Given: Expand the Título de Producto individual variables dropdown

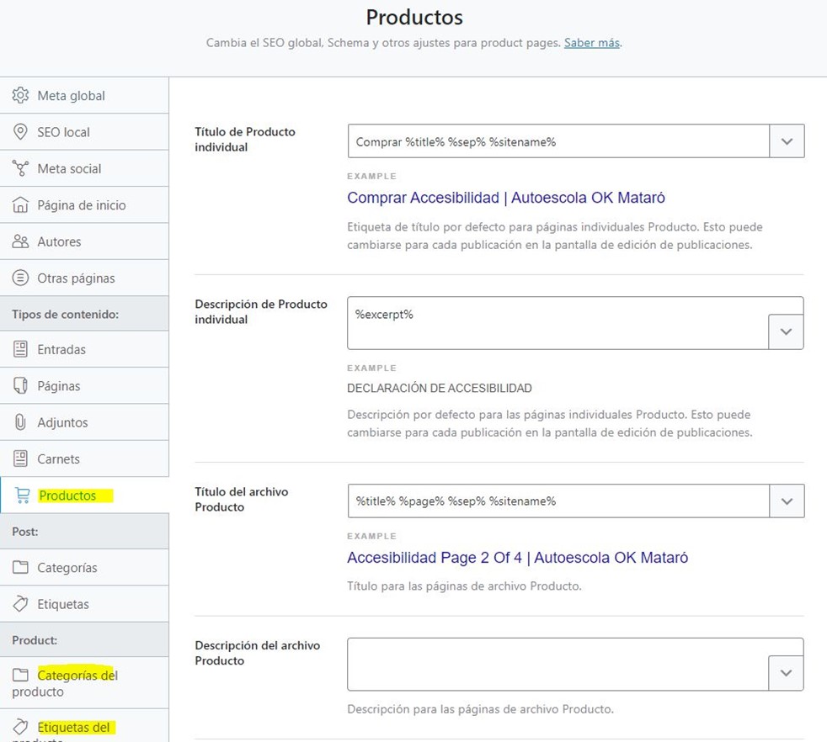Looking at the screenshot, I should (x=787, y=141).
